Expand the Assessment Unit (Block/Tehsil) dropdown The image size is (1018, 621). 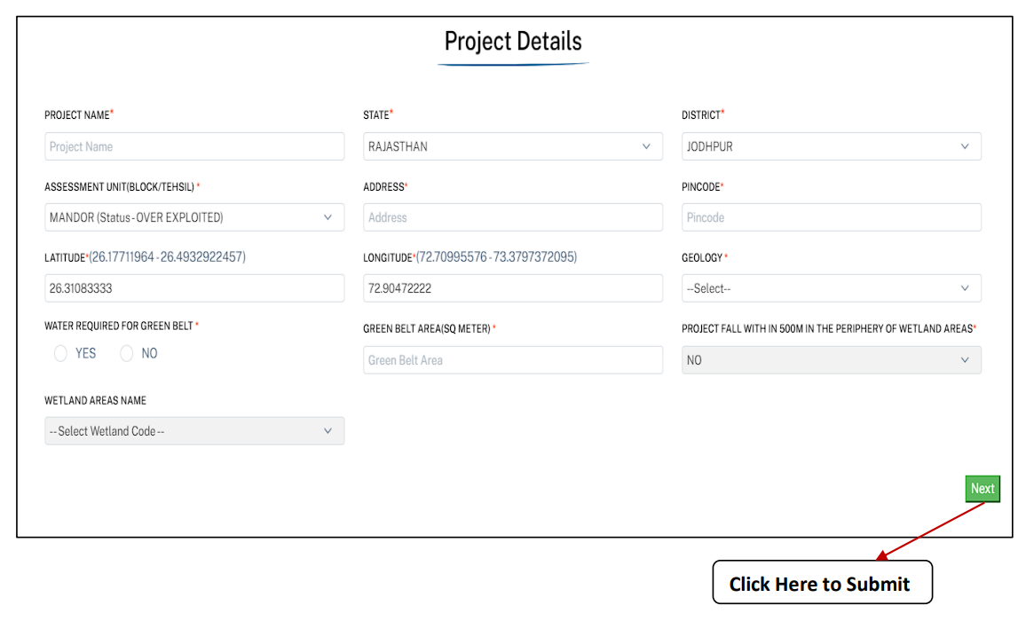[194, 217]
